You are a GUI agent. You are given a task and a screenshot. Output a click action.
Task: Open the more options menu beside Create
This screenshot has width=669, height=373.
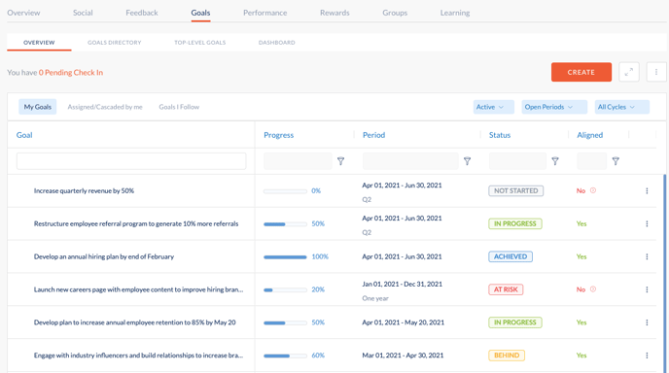coord(656,72)
